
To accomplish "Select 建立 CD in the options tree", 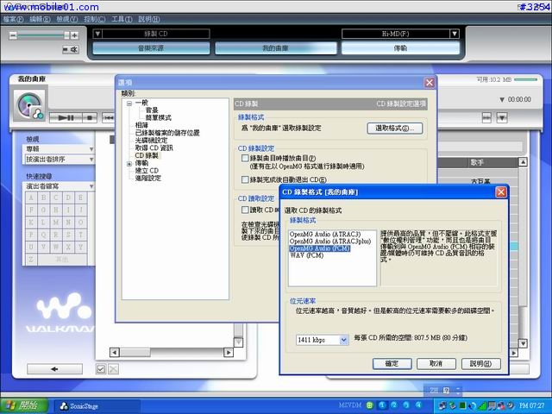I will click(x=147, y=171).
